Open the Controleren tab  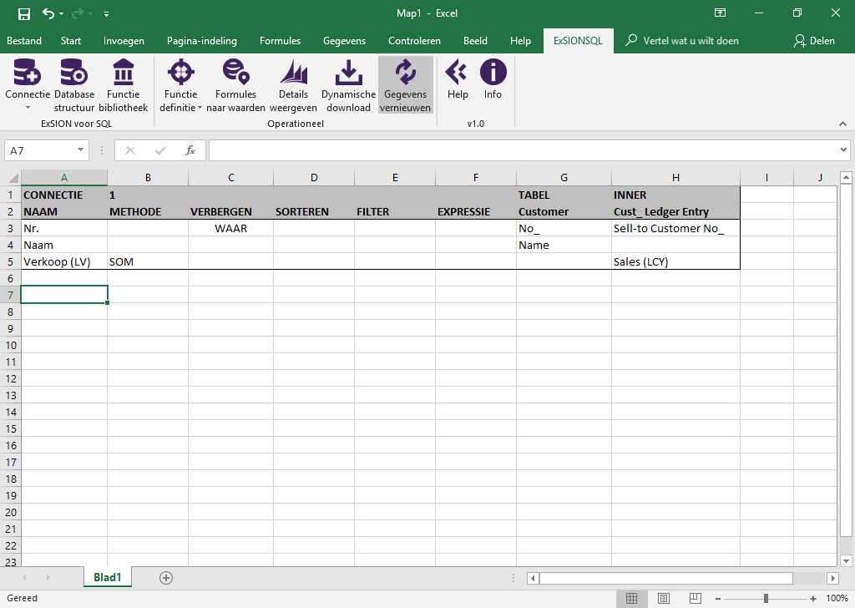414,41
